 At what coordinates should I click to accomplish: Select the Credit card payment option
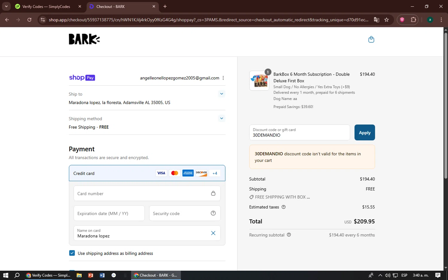click(x=147, y=173)
